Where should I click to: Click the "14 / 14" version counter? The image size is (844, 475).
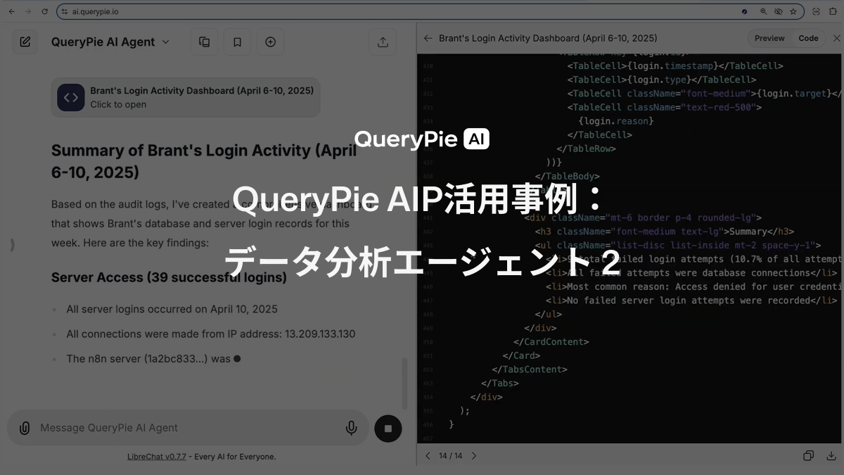451,456
